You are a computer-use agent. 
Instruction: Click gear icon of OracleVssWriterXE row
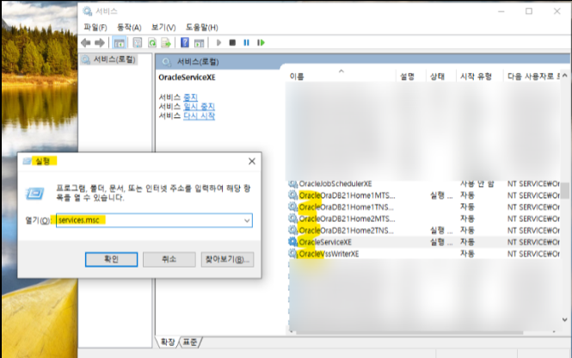[x=292, y=253]
